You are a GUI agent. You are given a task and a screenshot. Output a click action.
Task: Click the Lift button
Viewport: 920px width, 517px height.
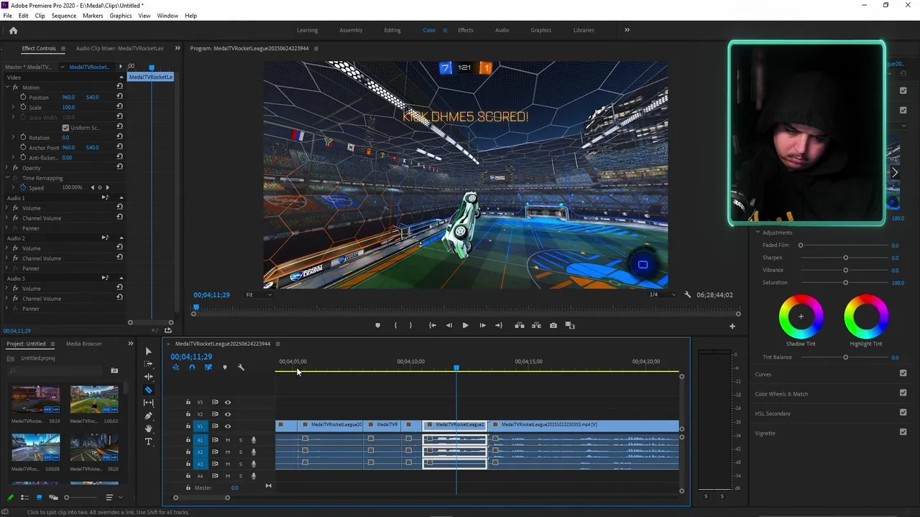519,325
